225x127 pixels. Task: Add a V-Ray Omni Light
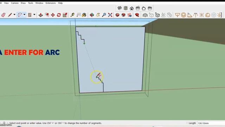coord(201,15)
